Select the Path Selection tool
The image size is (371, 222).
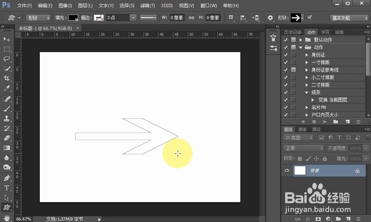[x=7, y=198]
